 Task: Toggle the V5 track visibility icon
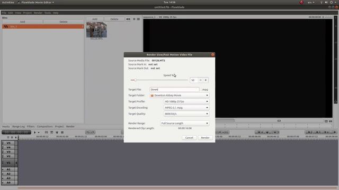point(3,143)
